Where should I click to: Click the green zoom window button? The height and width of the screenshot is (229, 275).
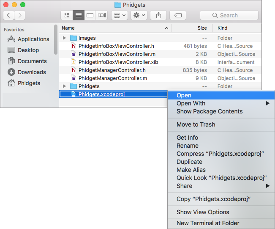tap(23, 5)
